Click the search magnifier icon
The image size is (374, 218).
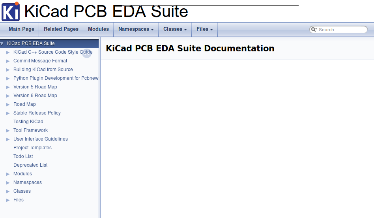pyautogui.click(x=314, y=30)
